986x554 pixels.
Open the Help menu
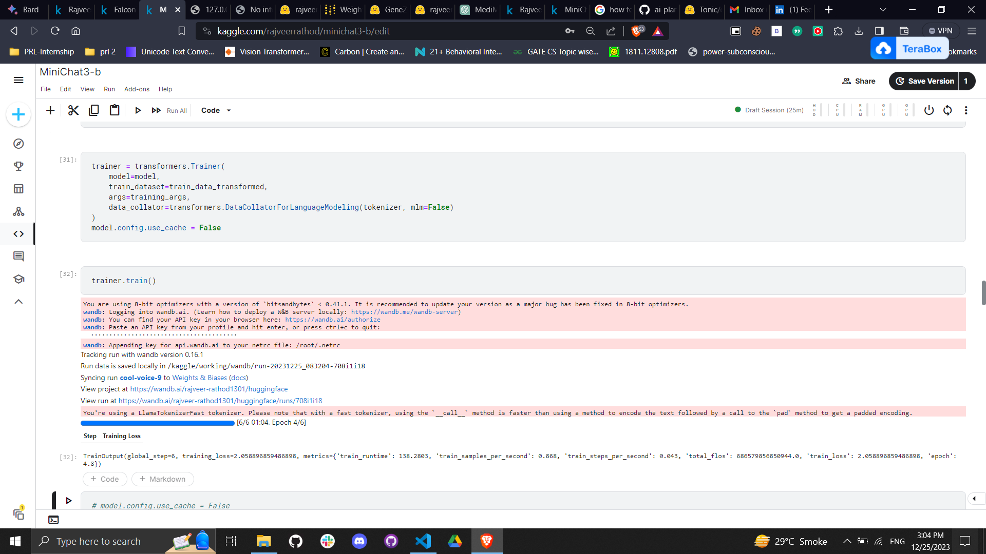[x=165, y=89]
